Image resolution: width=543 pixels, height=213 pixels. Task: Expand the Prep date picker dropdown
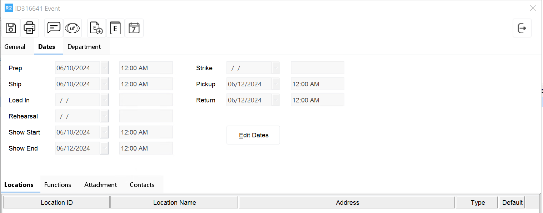pos(104,68)
